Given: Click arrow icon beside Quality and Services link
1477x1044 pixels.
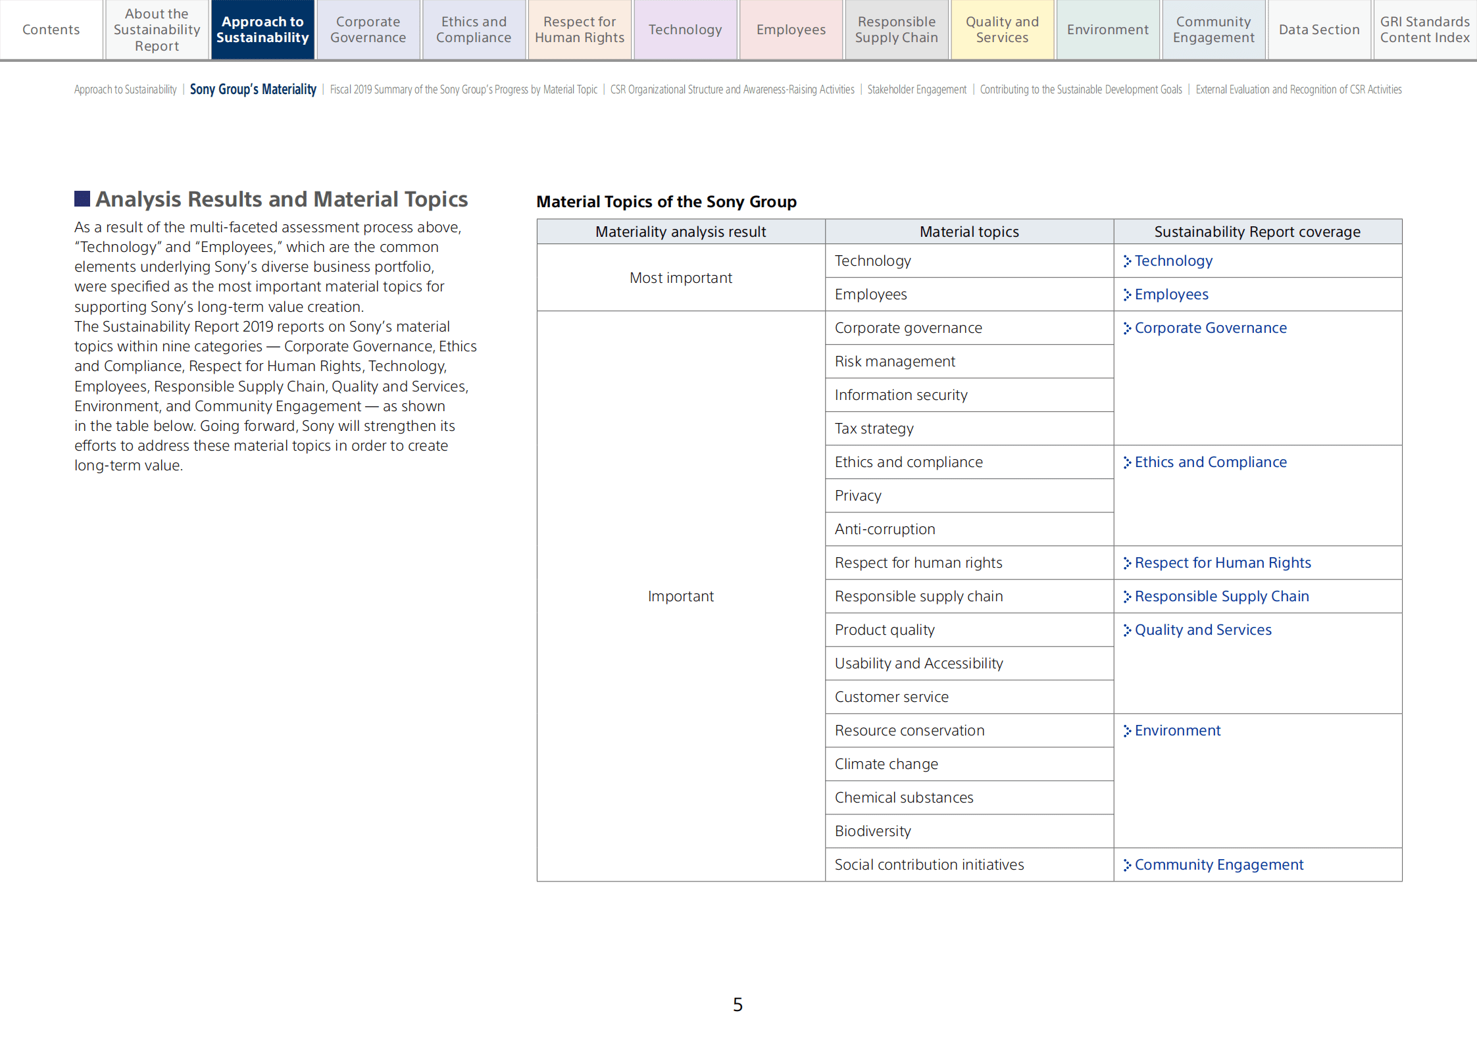Looking at the screenshot, I should pyautogui.click(x=1127, y=630).
